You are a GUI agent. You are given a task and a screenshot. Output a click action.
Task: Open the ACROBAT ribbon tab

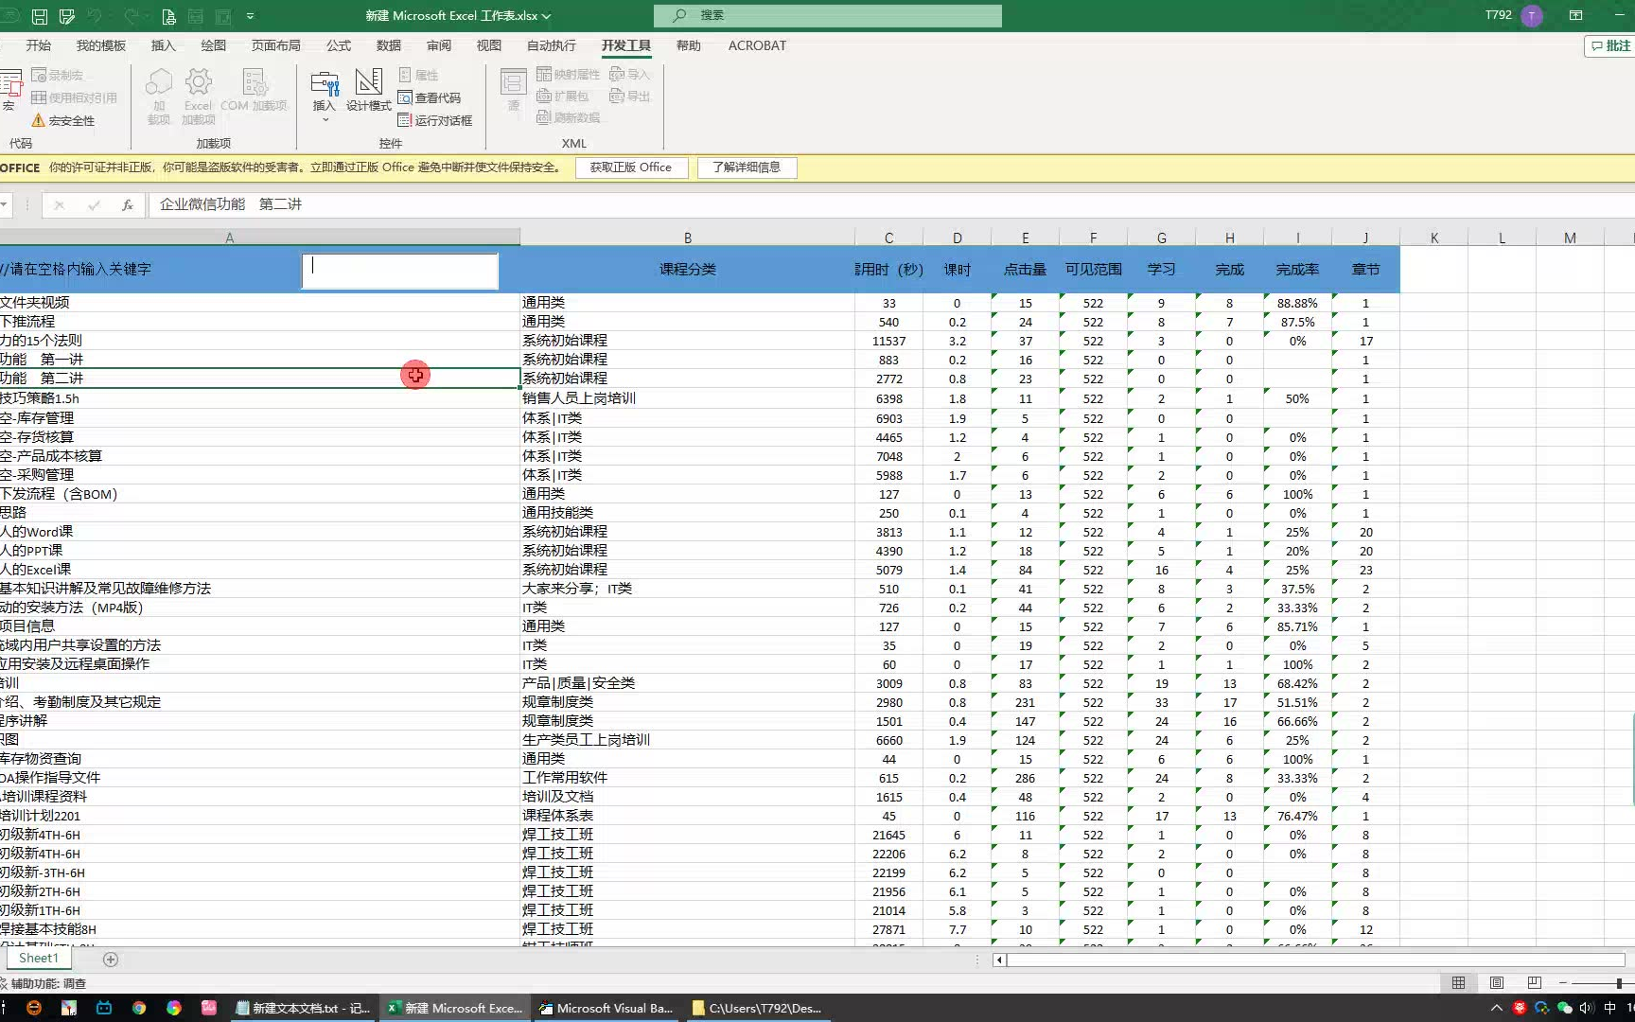[x=756, y=44]
